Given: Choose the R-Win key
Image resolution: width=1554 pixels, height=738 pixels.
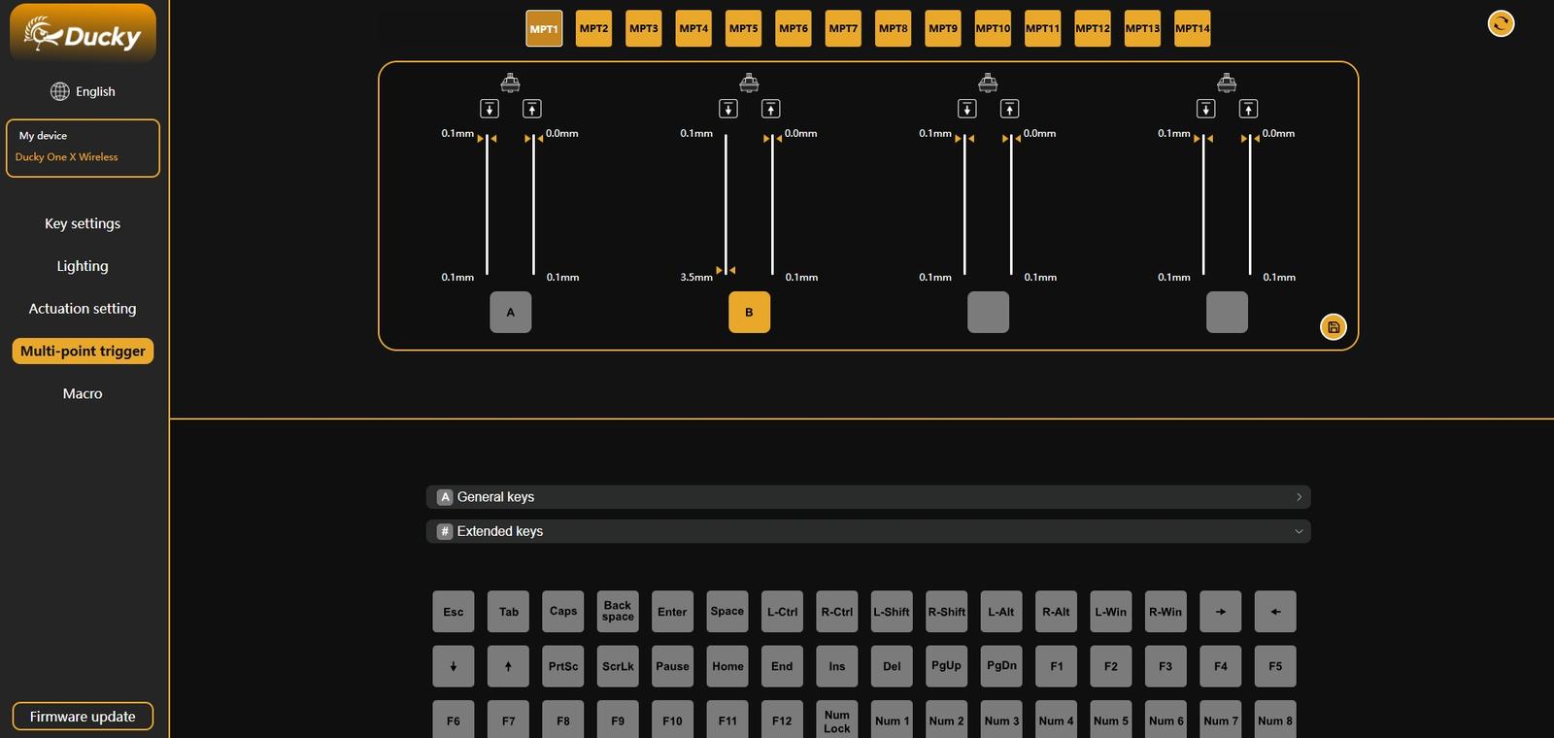Looking at the screenshot, I should click(x=1165, y=612).
